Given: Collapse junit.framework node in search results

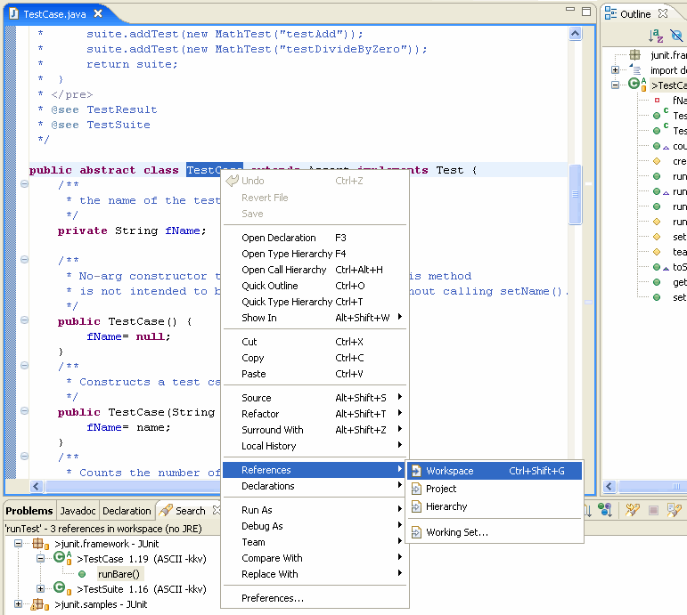Looking at the screenshot, I should point(18,544).
